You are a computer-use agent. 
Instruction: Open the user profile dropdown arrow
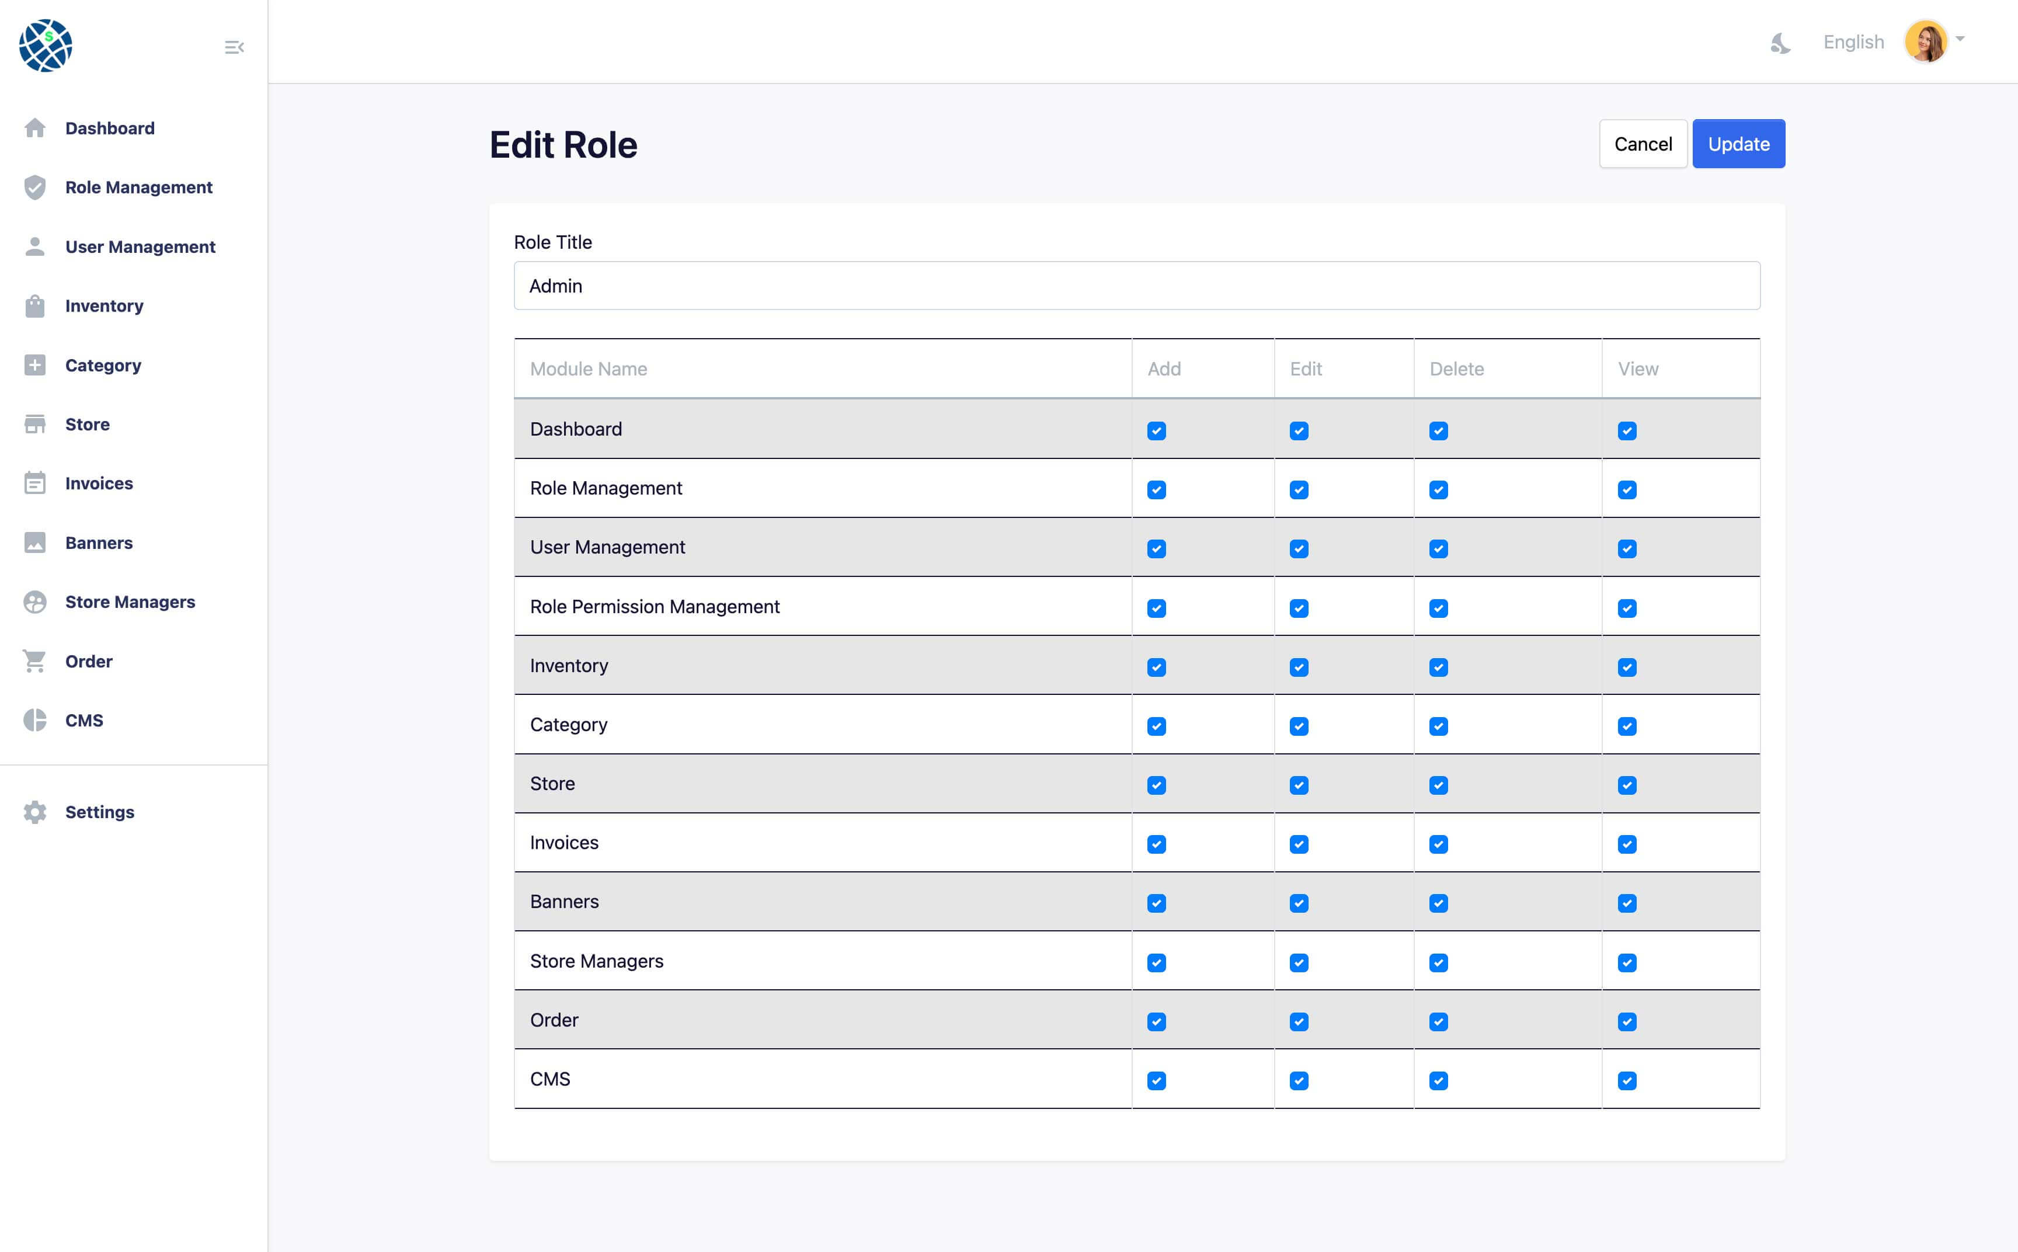point(1960,39)
